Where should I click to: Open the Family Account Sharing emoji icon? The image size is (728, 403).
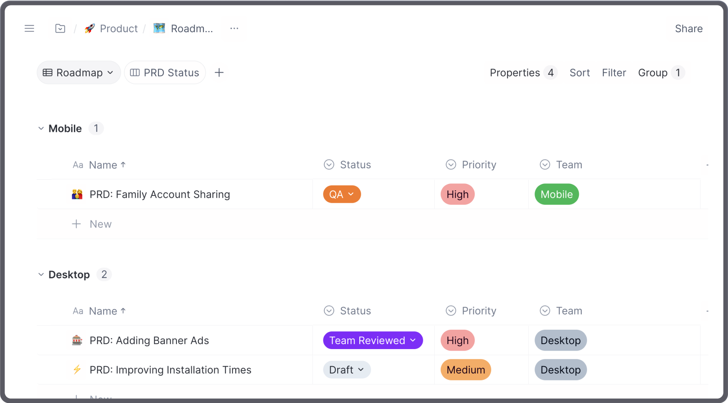77,194
